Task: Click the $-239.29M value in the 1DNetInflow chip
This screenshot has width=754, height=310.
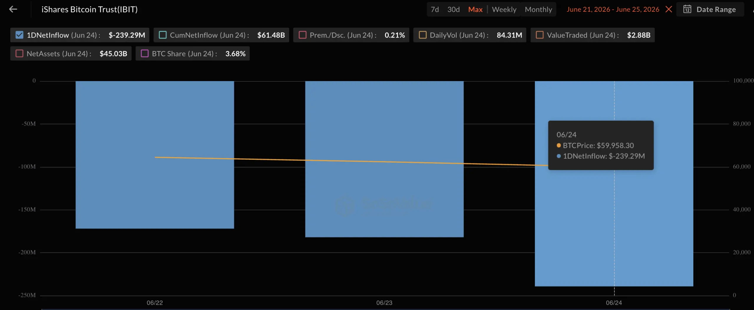Action: click(127, 35)
